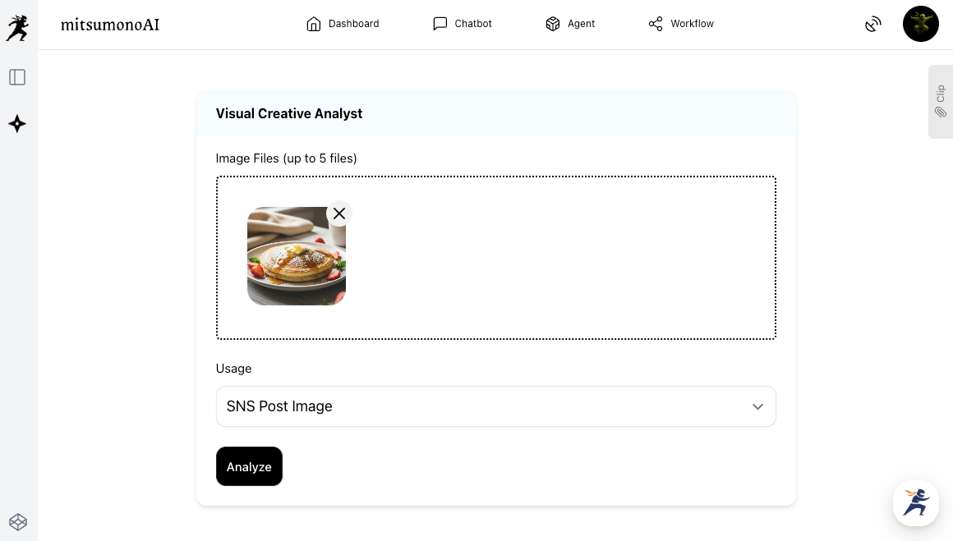Screen dimensions: 953x541
Task: Click the mitsumonoAI brand name
Action: [x=110, y=25]
